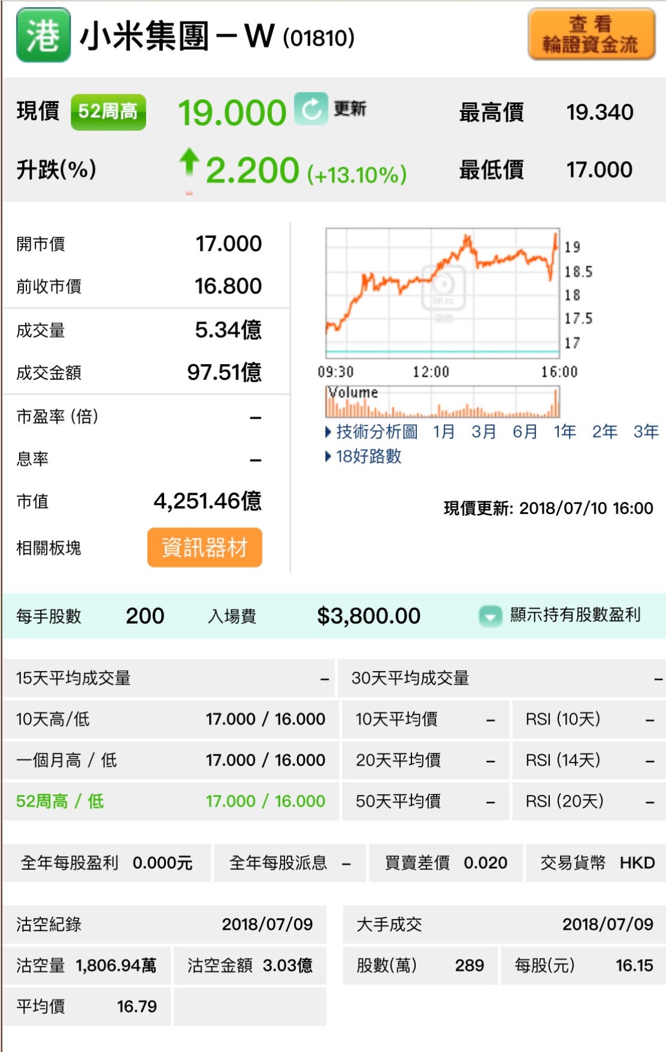This screenshot has height=1052, width=666.
Task: Select the 3月 chart period
Action: click(483, 431)
